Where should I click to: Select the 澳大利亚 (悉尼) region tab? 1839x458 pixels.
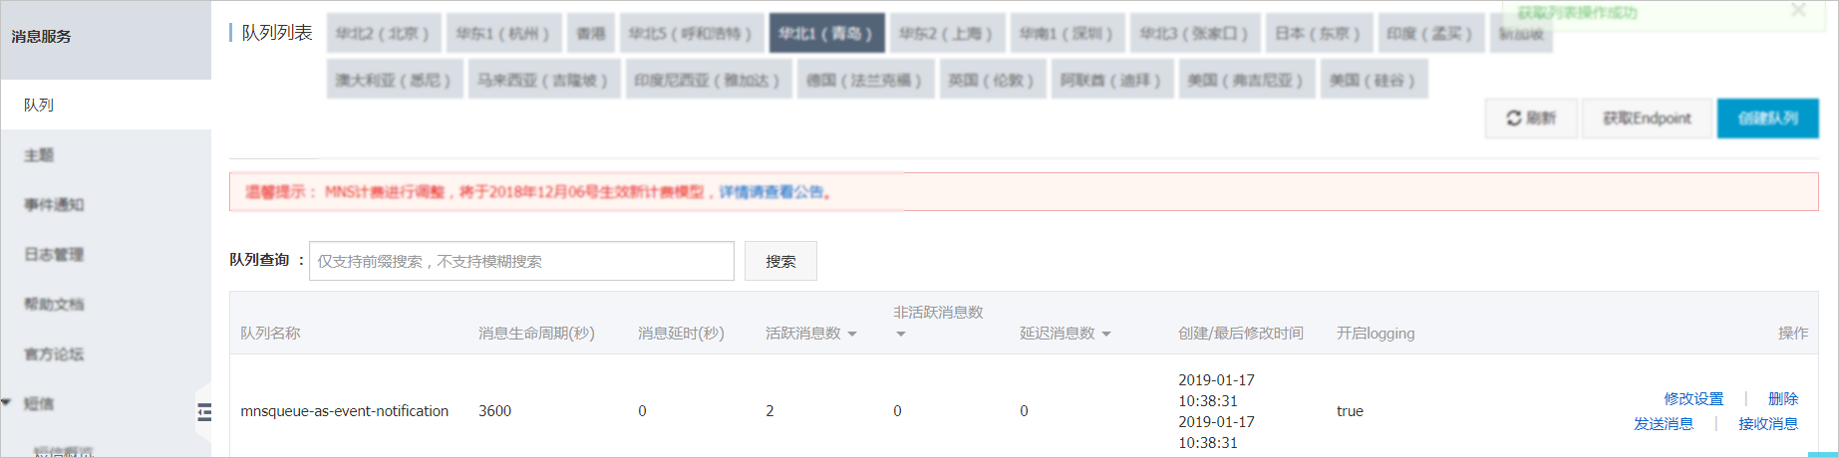pos(394,80)
